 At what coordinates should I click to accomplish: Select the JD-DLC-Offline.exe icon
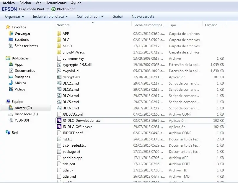[x=59, y=127]
